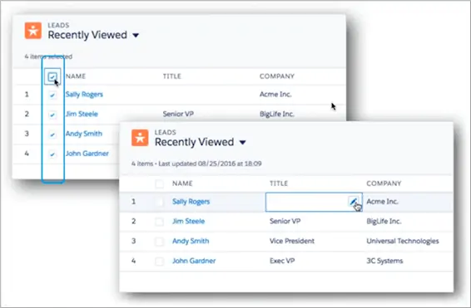The width and height of the screenshot is (471, 308).
Task: Check Andy Smith row checkbox in front window
Action: (159, 242)
